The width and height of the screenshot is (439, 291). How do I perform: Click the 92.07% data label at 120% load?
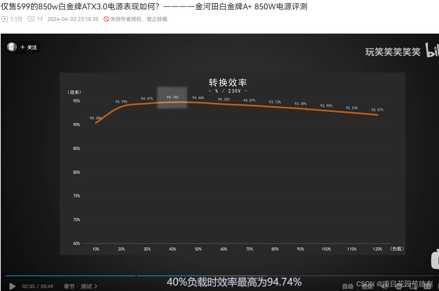[377, 110]
